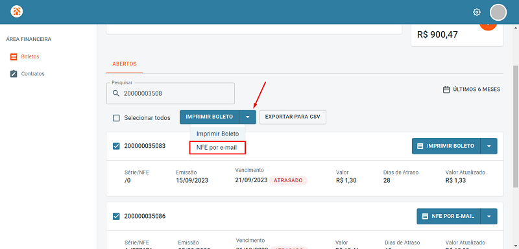The width and height of the screenshot is (519, 249).
Task: Click the orange house logo icon
Action: (17, 12)
